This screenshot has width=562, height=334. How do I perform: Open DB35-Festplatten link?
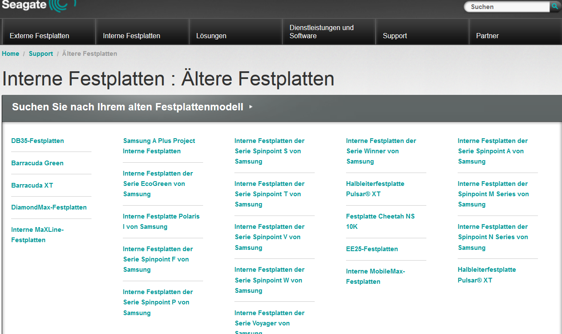pyautogui.click(x=37, y=141)
